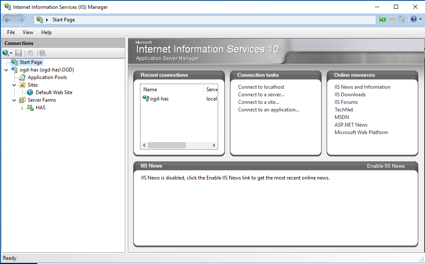Click the Refresh icon in the address bar
The width and height of the screenshot is (425, 264).
382,19
